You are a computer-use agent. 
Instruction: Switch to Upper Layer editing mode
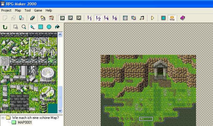(x=71, y=18)
